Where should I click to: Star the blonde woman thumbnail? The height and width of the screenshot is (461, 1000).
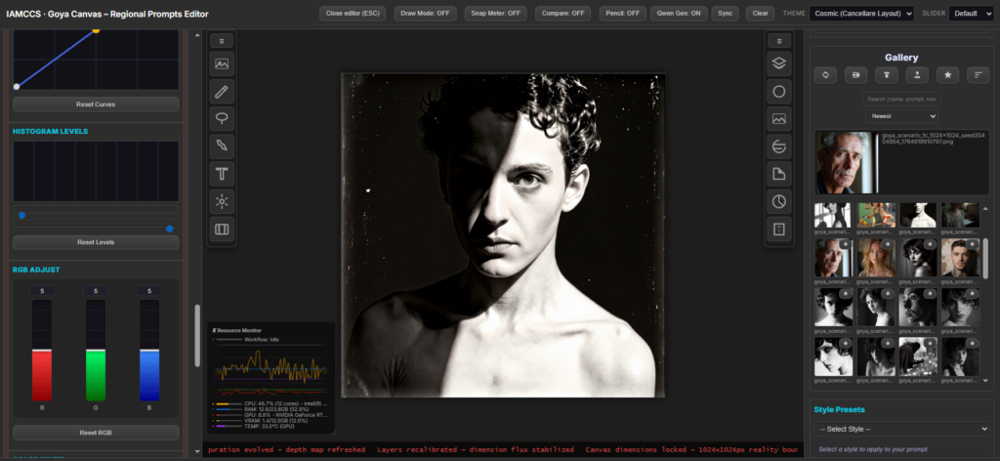click(887, 244)
